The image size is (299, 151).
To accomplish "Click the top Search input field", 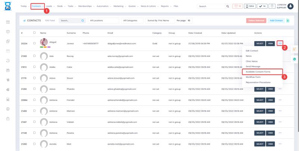I will (211, 6).
